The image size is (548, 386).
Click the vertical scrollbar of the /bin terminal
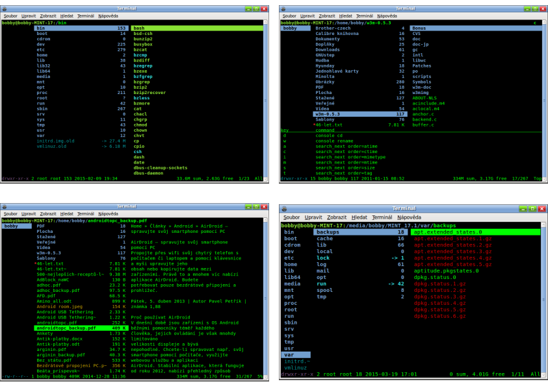[x=266, y=101]
